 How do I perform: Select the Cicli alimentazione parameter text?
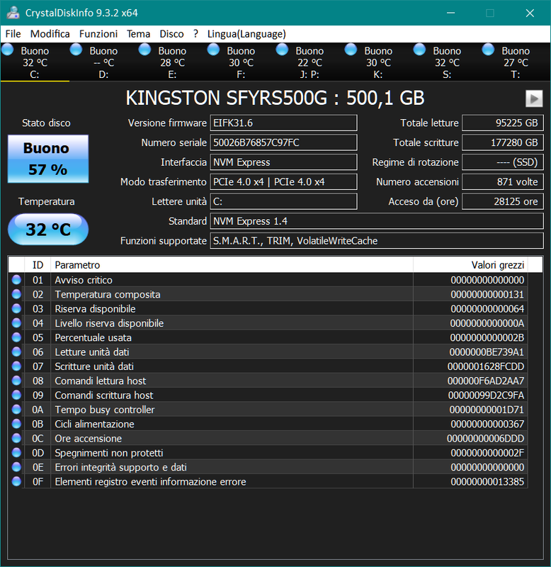94,424
